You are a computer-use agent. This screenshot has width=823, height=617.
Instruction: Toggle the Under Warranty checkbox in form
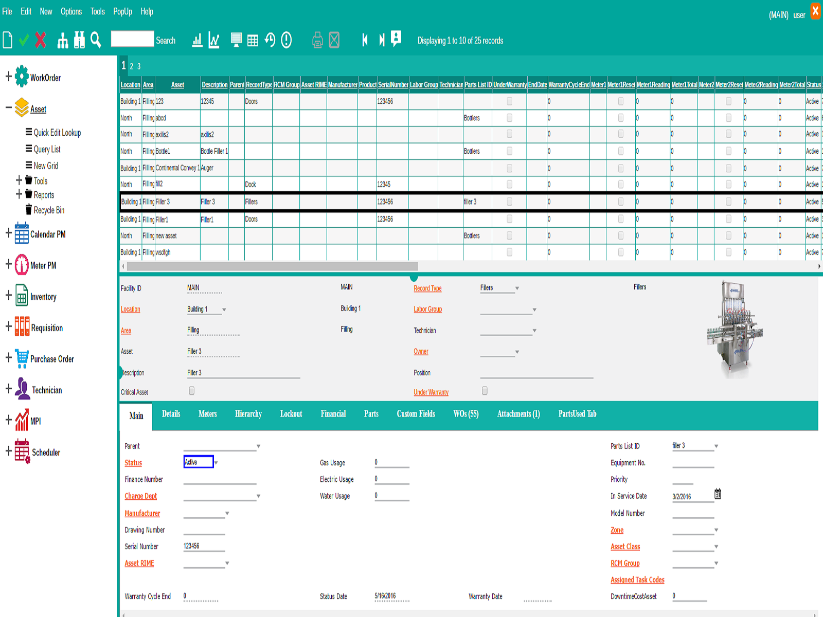pyautogui.click(x=485, y=391)
